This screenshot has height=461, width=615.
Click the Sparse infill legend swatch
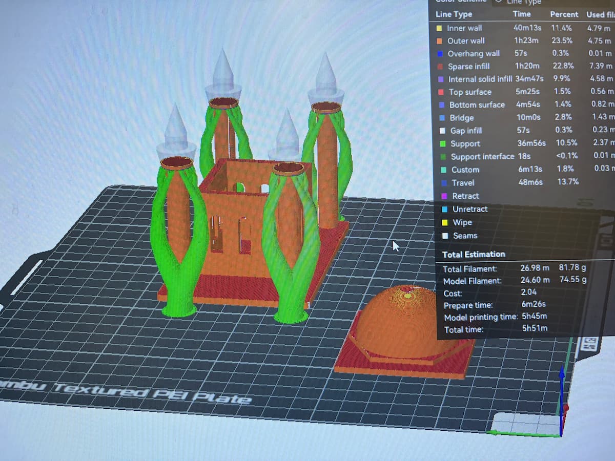439,67
